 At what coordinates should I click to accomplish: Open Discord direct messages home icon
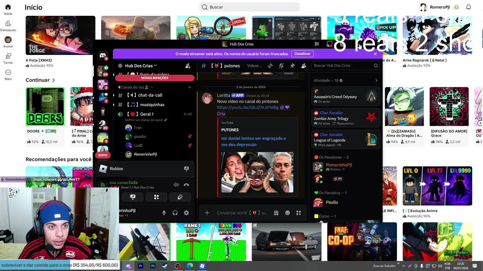coord(103,56)
